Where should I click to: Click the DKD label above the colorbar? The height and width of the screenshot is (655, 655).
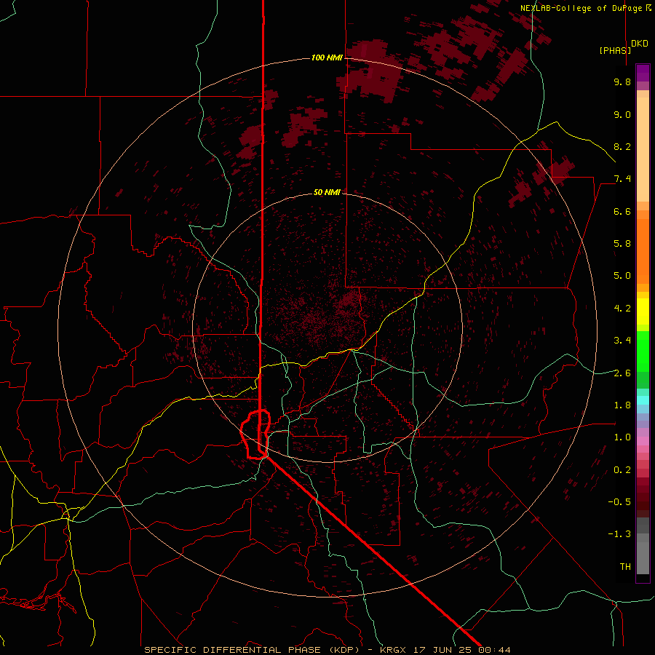(640, 44)
